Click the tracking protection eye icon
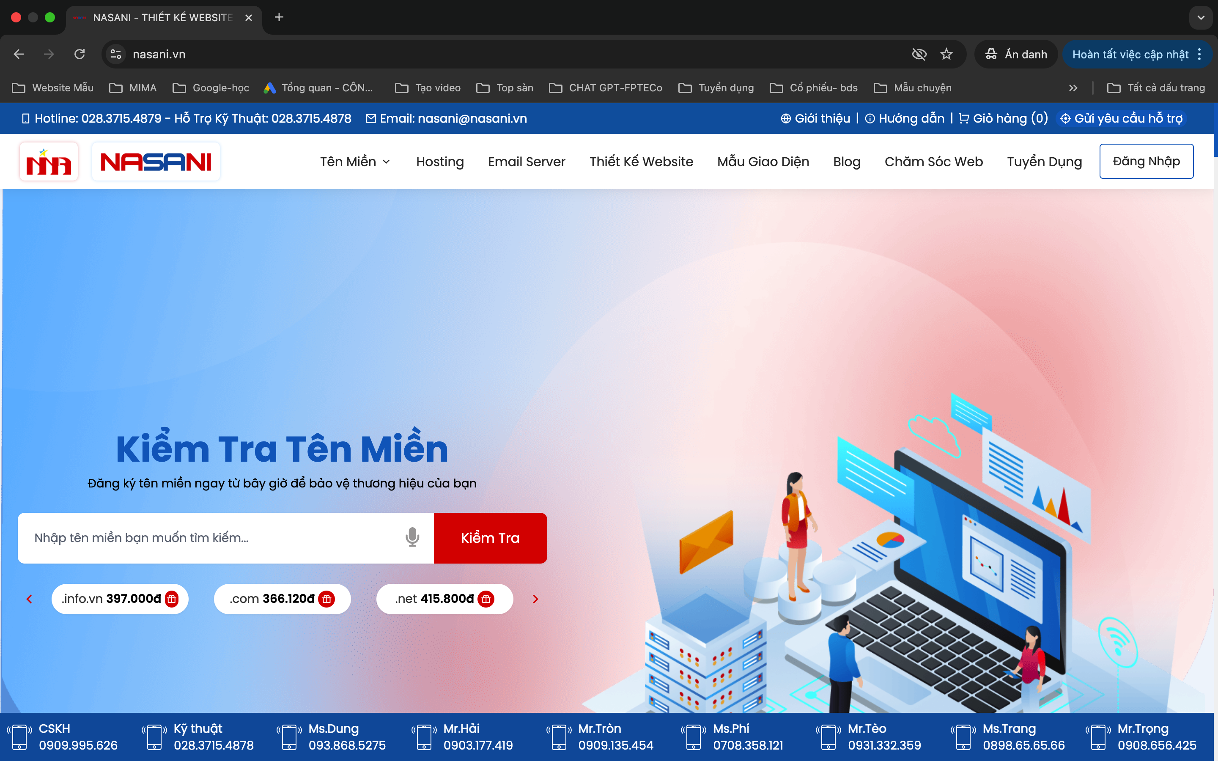 click(x=919, y=54)
